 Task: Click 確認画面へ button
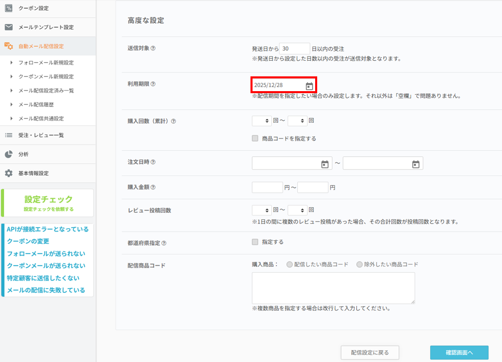coord(459,352)
